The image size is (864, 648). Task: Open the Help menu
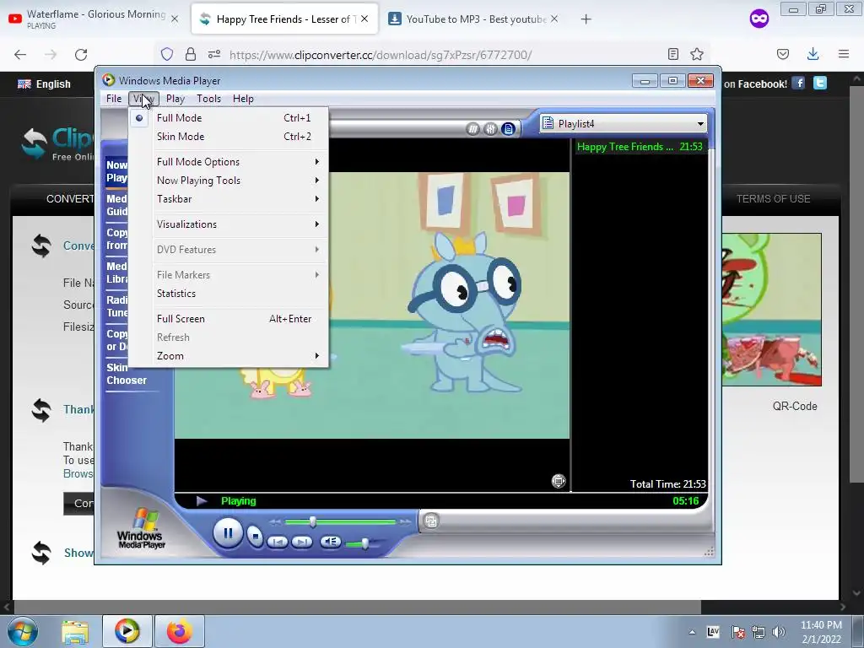click(x=243, y=99)
